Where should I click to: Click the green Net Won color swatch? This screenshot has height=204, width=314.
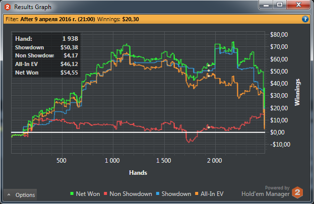[72, 193]
